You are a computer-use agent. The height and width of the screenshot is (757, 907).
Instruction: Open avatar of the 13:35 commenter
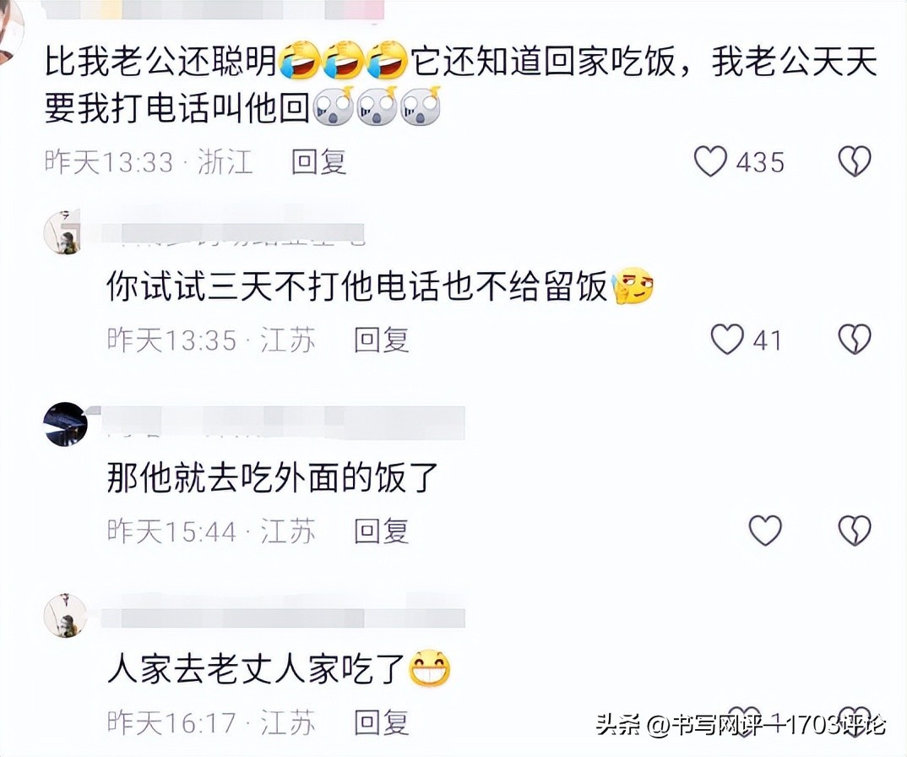pos(63,232)
